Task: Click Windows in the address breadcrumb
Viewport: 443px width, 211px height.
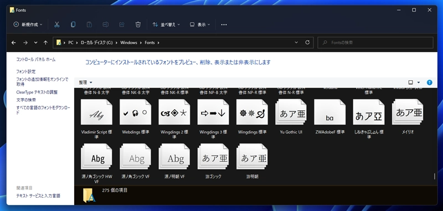Action: click(x=128, y=43)
